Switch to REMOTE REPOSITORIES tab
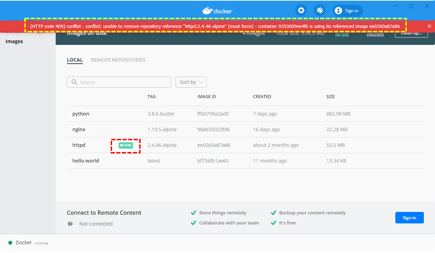 click(118, 60)
